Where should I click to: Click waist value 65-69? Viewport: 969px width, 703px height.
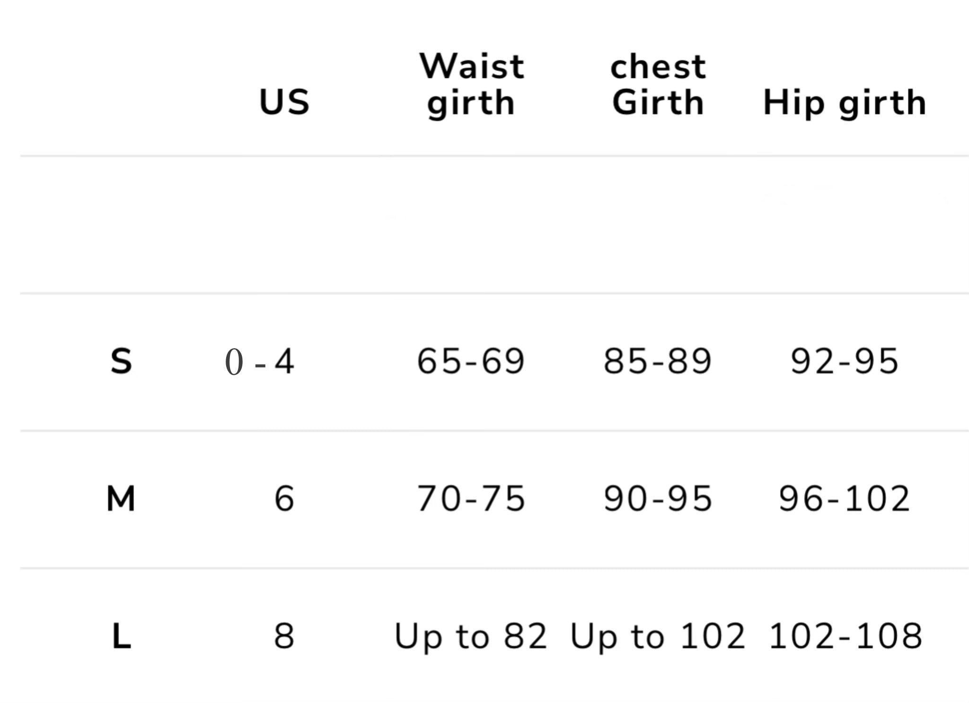[471, 361]
